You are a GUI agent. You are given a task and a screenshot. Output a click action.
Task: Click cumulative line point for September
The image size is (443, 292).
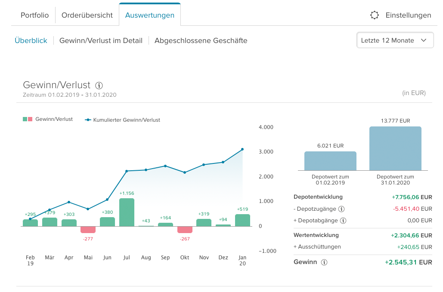165,166
